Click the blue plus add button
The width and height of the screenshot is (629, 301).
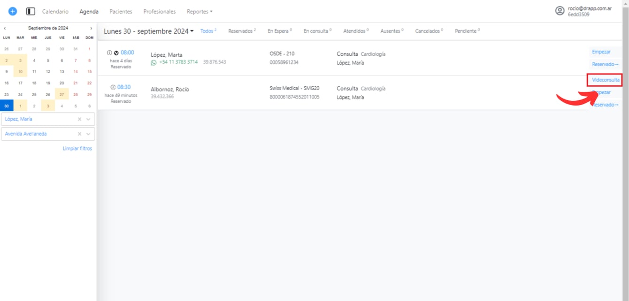(13, 11)
